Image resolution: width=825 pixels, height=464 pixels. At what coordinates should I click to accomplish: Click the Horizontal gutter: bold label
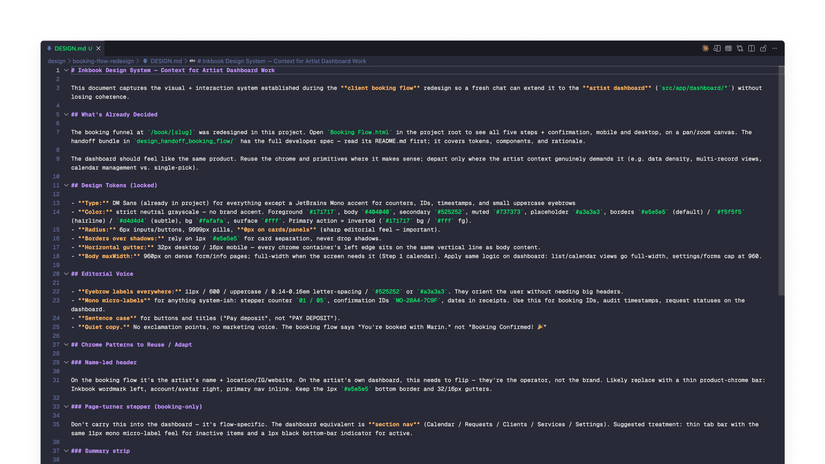[116, 247]
